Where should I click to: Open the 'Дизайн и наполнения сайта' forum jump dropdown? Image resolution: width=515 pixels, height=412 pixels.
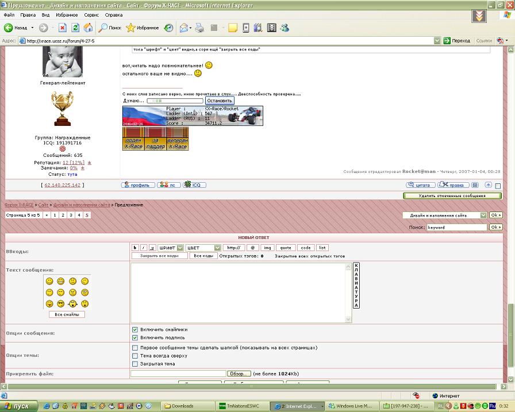point(444,215)
